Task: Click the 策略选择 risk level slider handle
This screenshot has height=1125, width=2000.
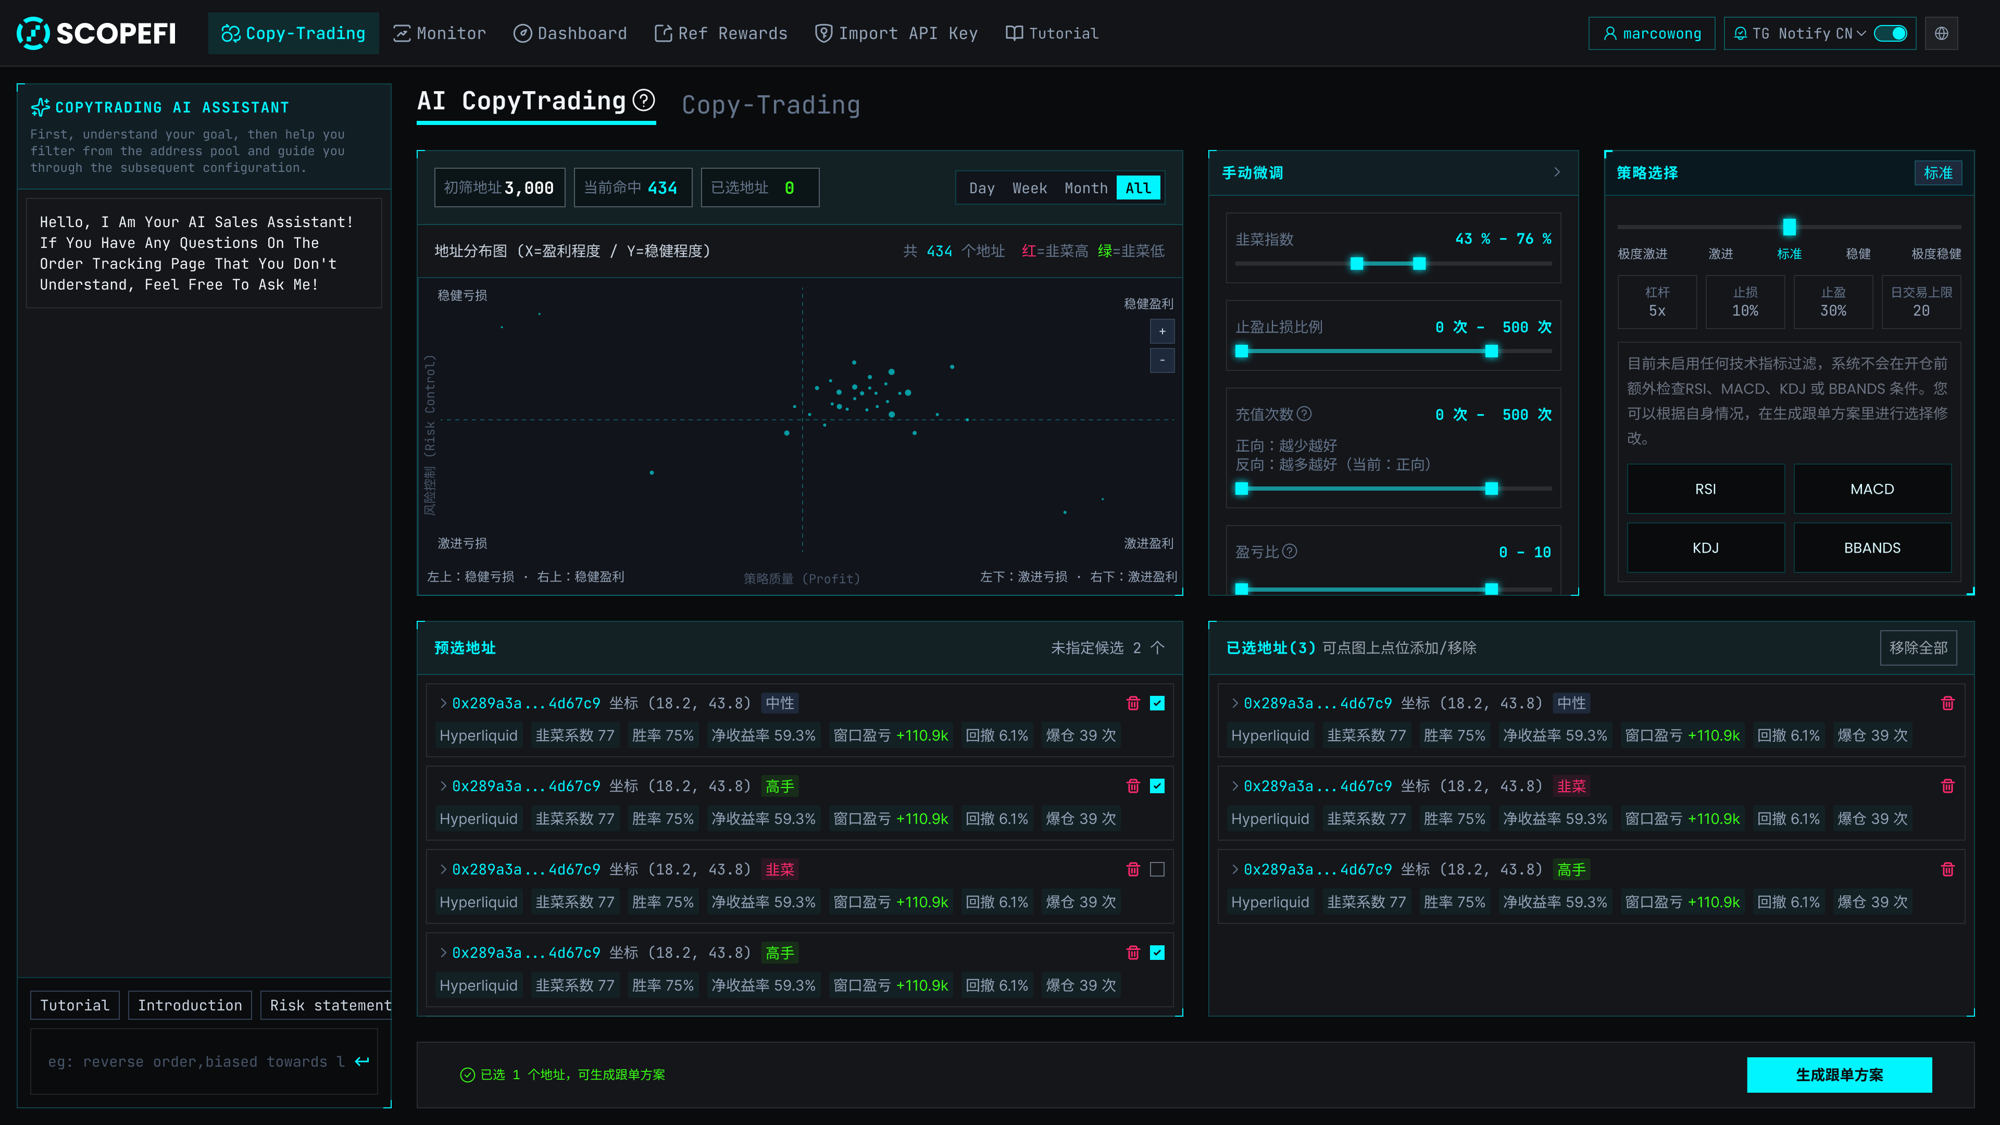Action: pyautogui.click(x=1789, y=227)
